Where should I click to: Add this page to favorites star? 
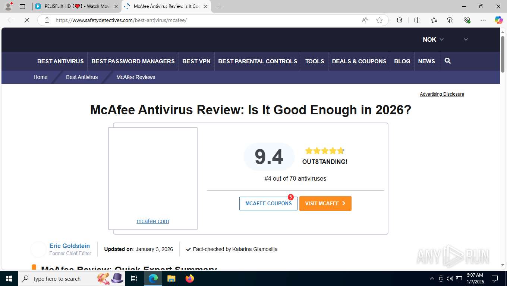tap(380, 20)
